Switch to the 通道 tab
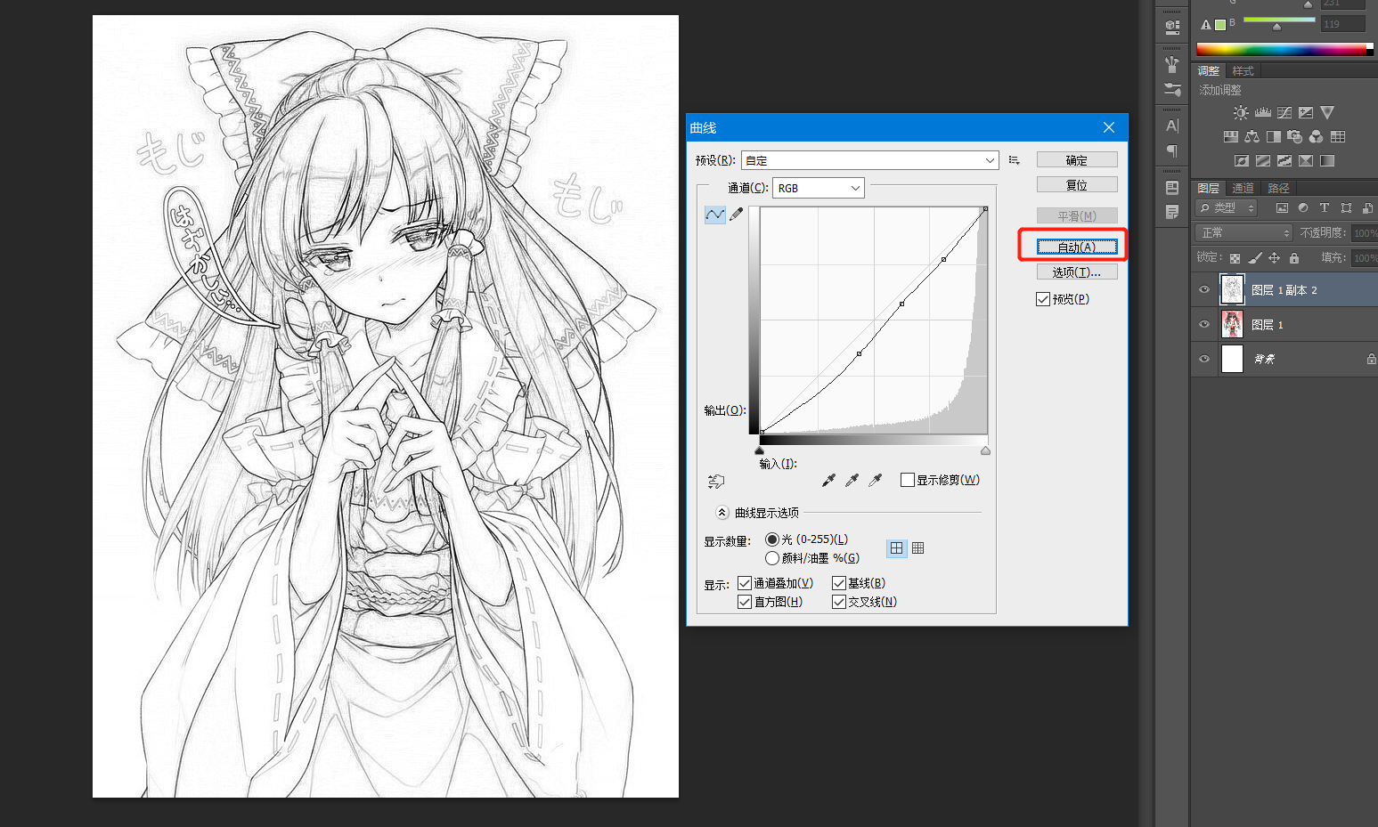Screen dimensions: 1378x827 [1243, 188]
